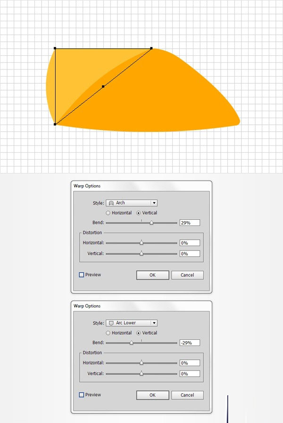
Task: Select Horizontal radio in Arch warp dialog
Action: [108, 213]
